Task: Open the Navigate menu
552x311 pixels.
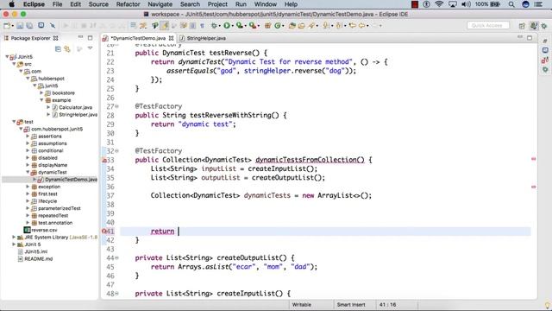Action: click(160, 4)
